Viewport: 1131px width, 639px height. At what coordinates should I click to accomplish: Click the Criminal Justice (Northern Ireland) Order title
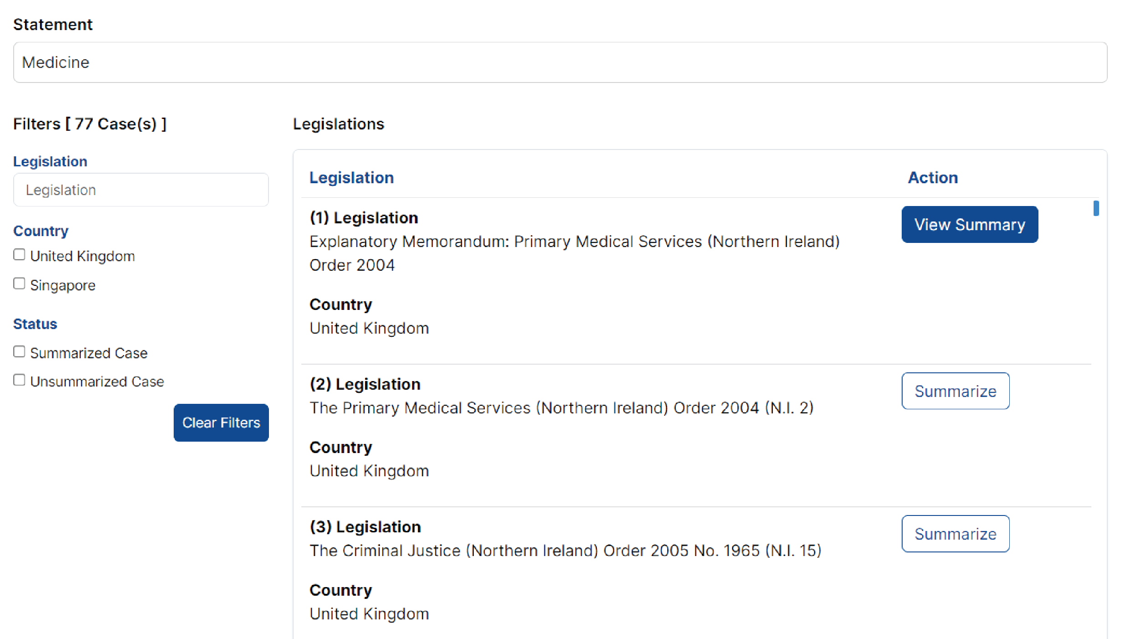coord(565,551)
